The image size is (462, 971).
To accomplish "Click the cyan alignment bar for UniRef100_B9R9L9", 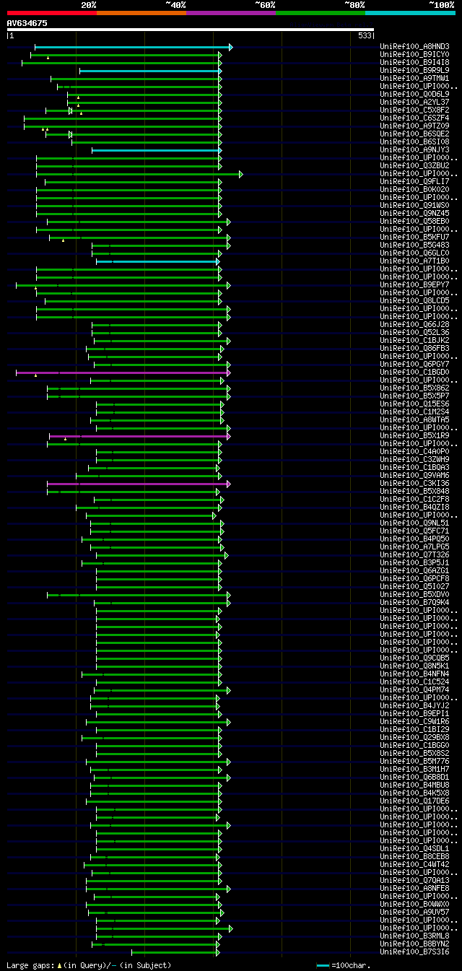I will [x=150, y=71].
